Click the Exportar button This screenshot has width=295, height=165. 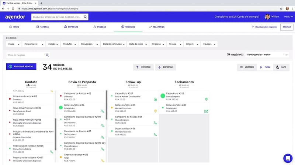(x=166, y=67)
